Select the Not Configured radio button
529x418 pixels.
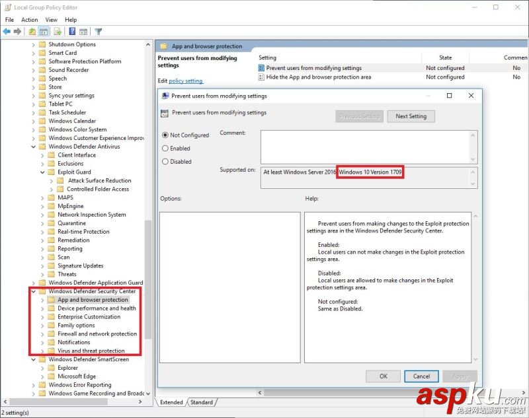[165, 135]
